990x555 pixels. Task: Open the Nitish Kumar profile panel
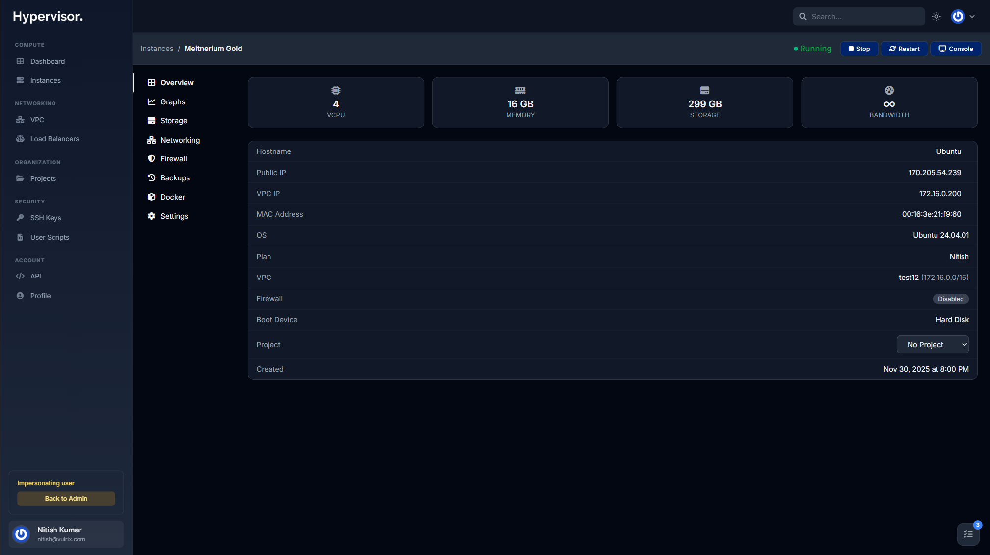[66, 534]
